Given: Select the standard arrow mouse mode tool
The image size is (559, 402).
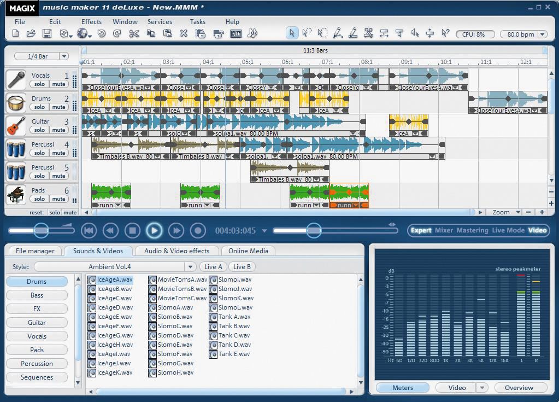Looking at the screenshot, I should pyautogui.click(x=293, y=33).
